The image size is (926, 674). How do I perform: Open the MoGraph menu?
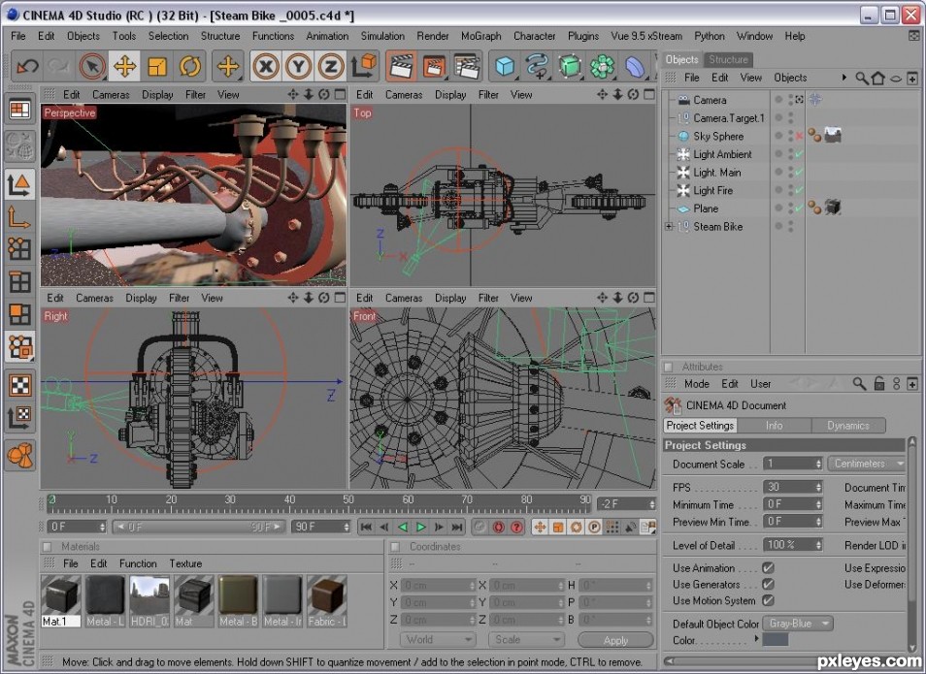tap(480, 36)
